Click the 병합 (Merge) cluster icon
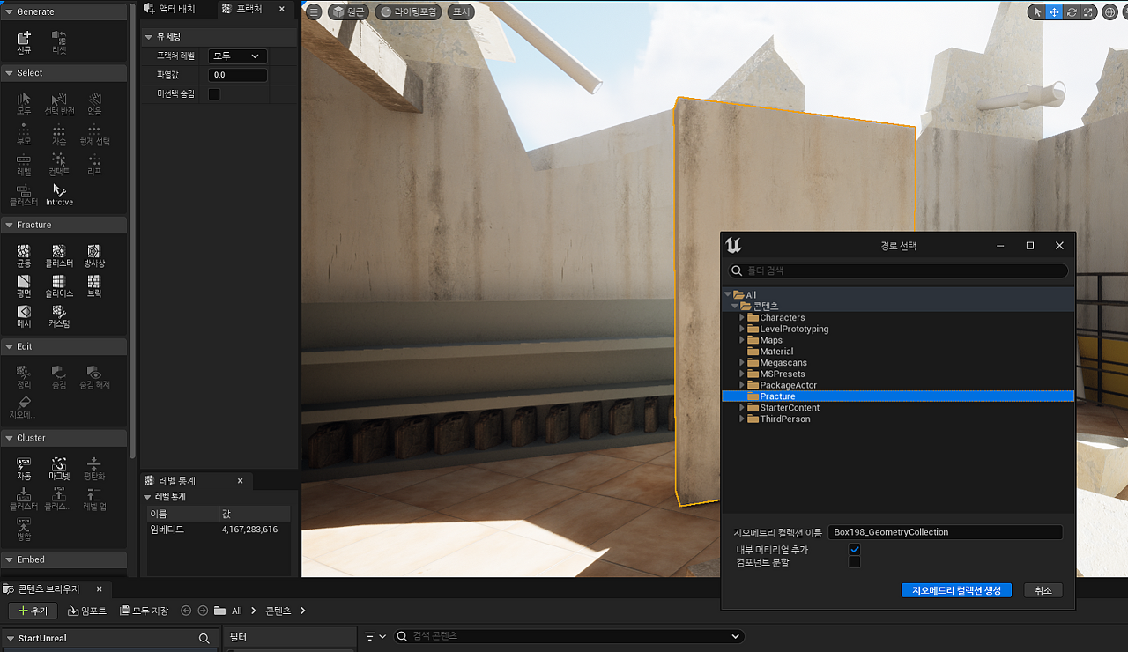 click(24, 529)
